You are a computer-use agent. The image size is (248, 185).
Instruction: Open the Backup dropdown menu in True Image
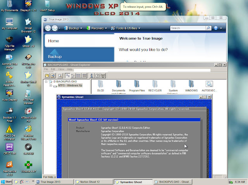tap(73, 28)
